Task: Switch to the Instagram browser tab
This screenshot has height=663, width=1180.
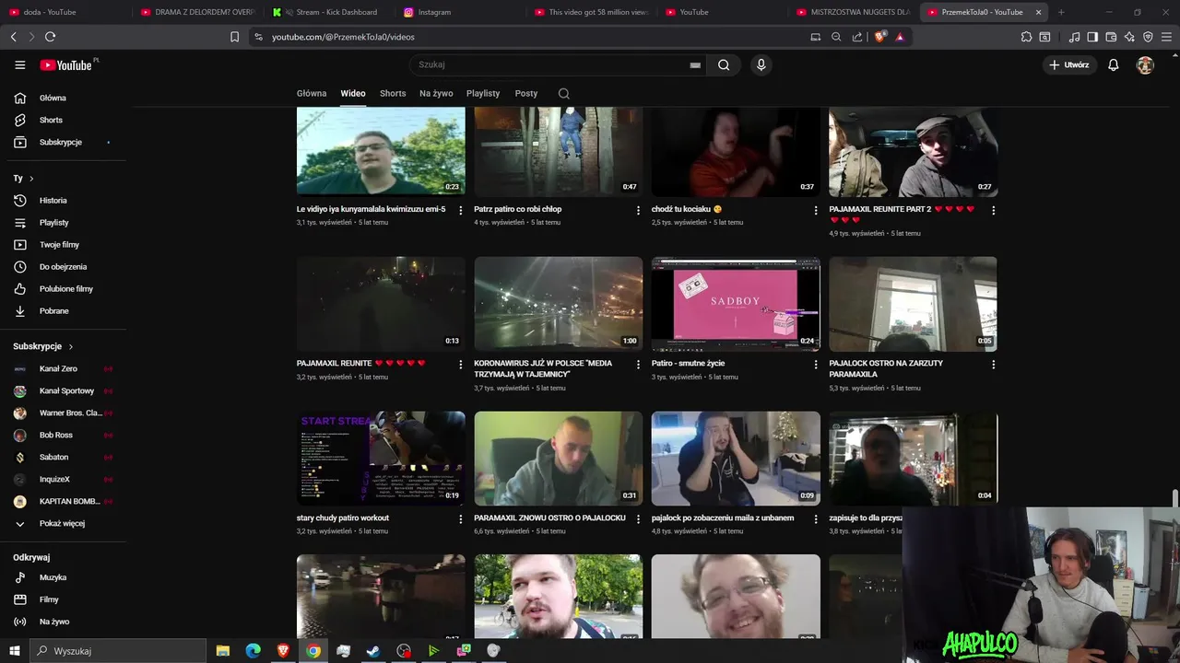Action: 460,12
